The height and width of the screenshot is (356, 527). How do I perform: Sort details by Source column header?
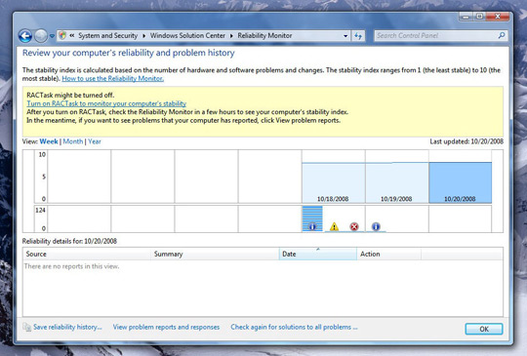point(87,254)
